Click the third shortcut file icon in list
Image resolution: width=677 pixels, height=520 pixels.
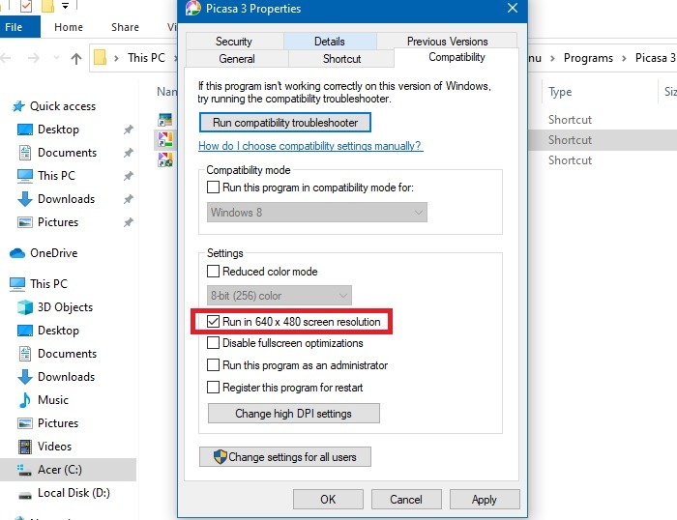click(x=165, y=160)
